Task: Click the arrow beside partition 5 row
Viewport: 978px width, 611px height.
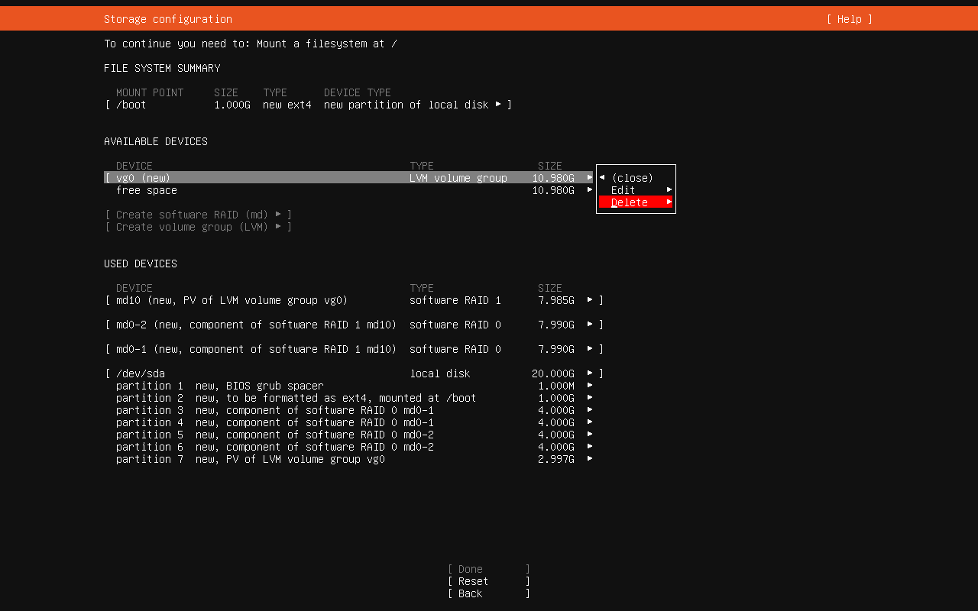Action: 590,435
